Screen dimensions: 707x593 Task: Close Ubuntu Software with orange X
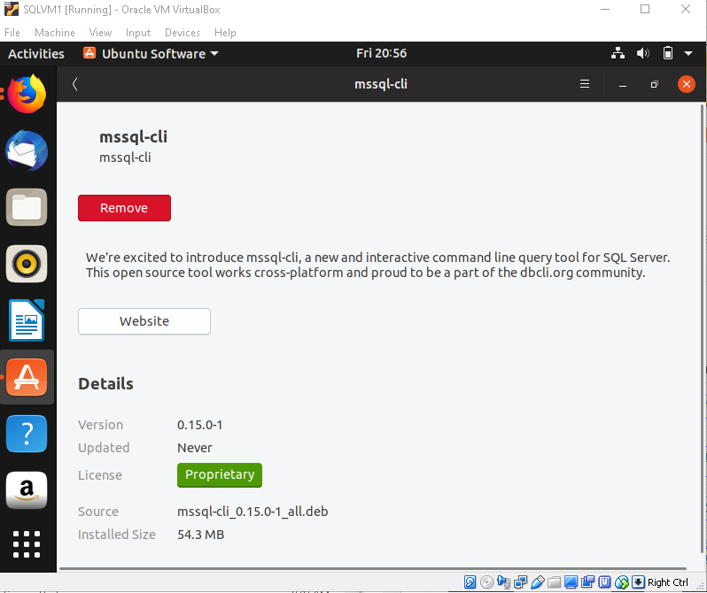pos(687,84)
